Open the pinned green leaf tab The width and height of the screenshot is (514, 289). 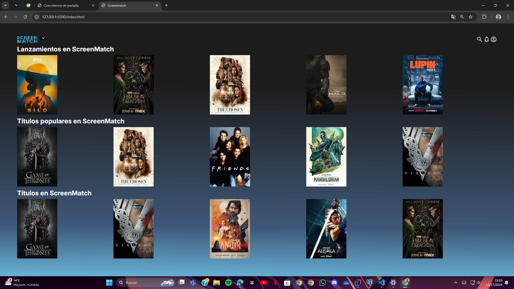(x=28, y=5)
